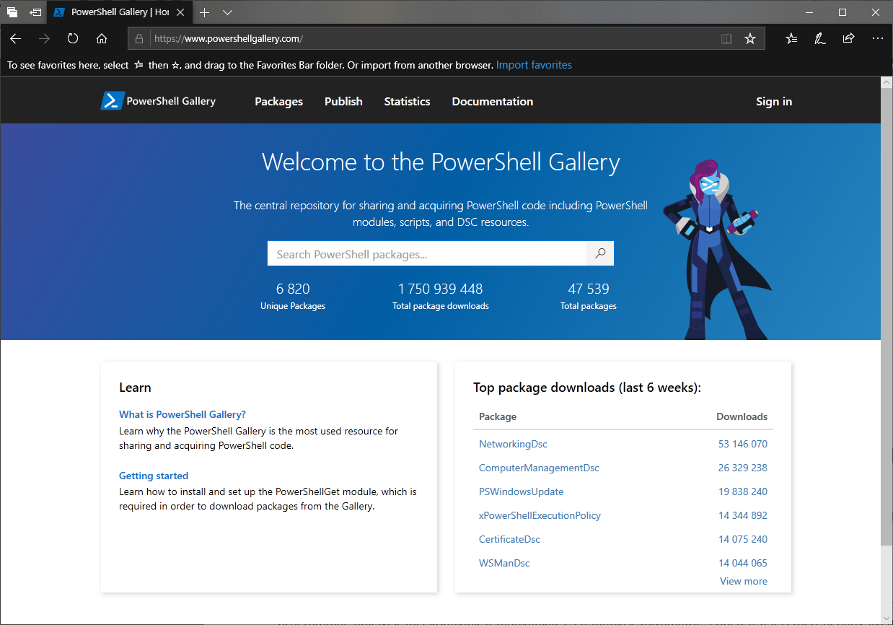Open the Favorites hub icon
The image size is (893, 625).
[x=791, y=39]
